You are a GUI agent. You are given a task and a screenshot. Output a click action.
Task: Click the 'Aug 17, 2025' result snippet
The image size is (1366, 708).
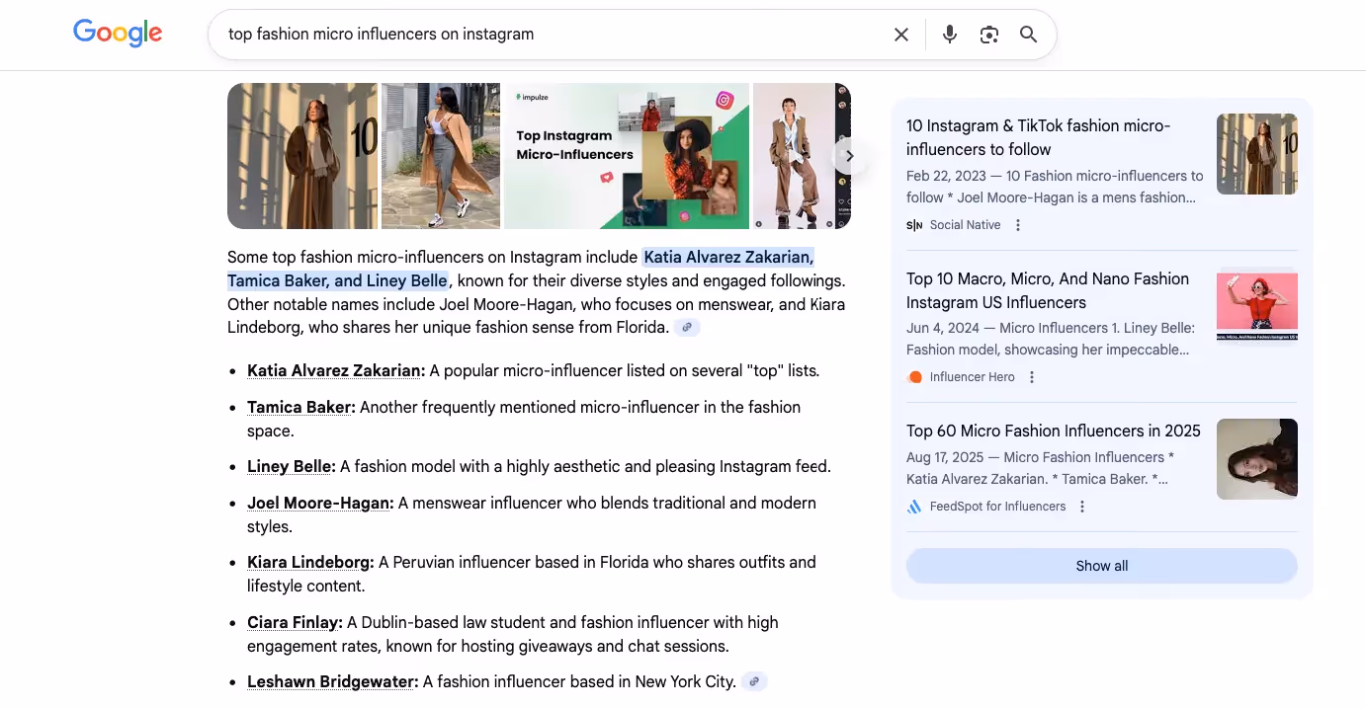tap(1040, 468)
